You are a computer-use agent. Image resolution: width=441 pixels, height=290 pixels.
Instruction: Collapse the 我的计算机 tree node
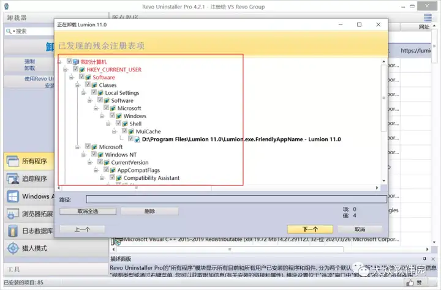click(59, 62)
